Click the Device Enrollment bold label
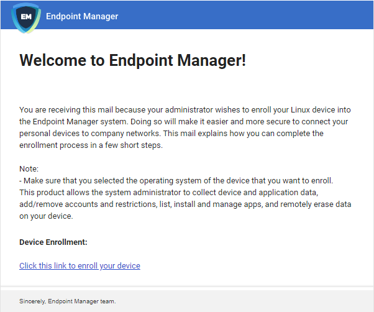The width and height of the screenshot is (374, 312). (53, 242)
